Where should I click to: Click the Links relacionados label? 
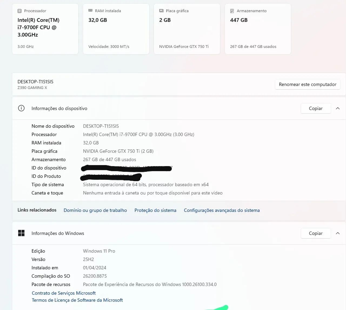(37, 210)
